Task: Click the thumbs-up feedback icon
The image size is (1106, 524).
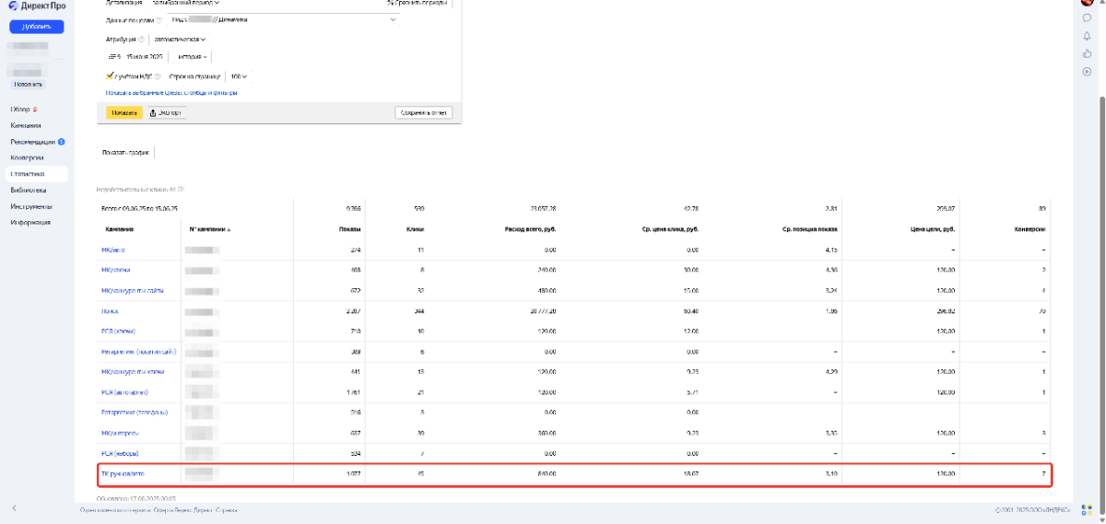Action: point(1087,53)
